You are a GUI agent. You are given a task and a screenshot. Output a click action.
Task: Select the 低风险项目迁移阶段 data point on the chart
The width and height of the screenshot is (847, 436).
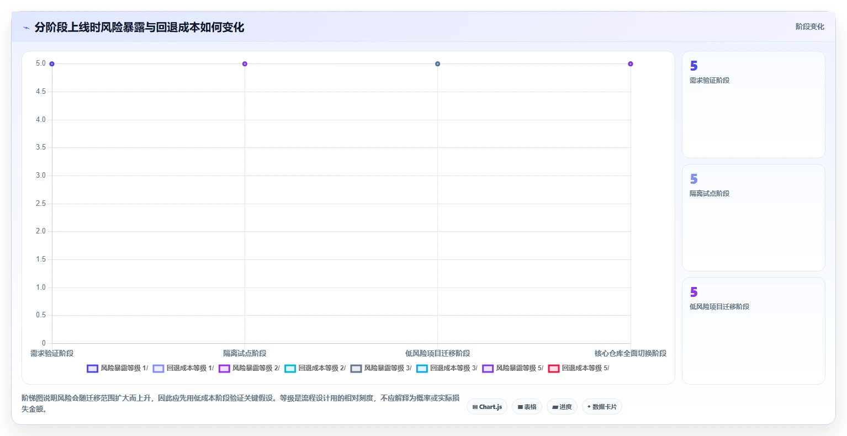437,64
